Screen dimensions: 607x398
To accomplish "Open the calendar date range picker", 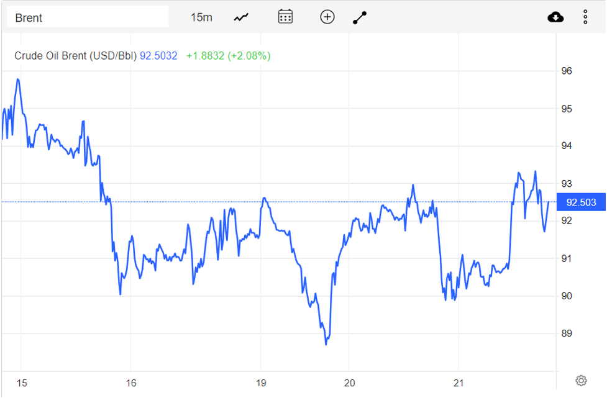I will coord(285,17).
